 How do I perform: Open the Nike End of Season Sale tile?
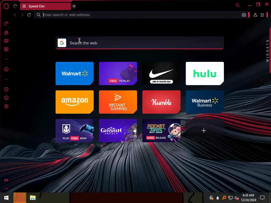[161, 73]
